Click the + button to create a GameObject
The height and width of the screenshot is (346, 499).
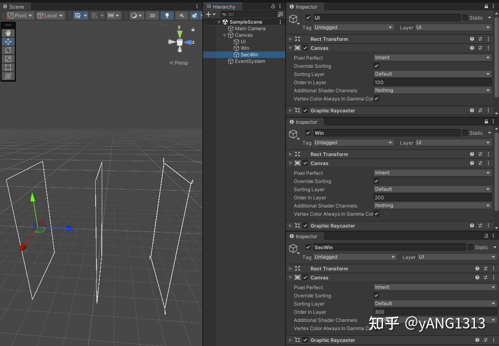tap(208, 14)
